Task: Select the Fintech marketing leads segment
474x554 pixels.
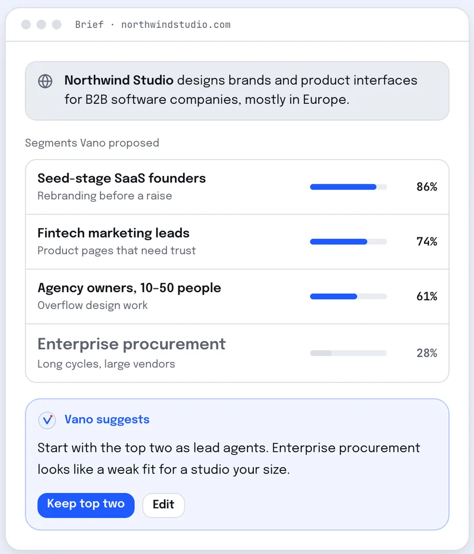Action: coord(237,242)
